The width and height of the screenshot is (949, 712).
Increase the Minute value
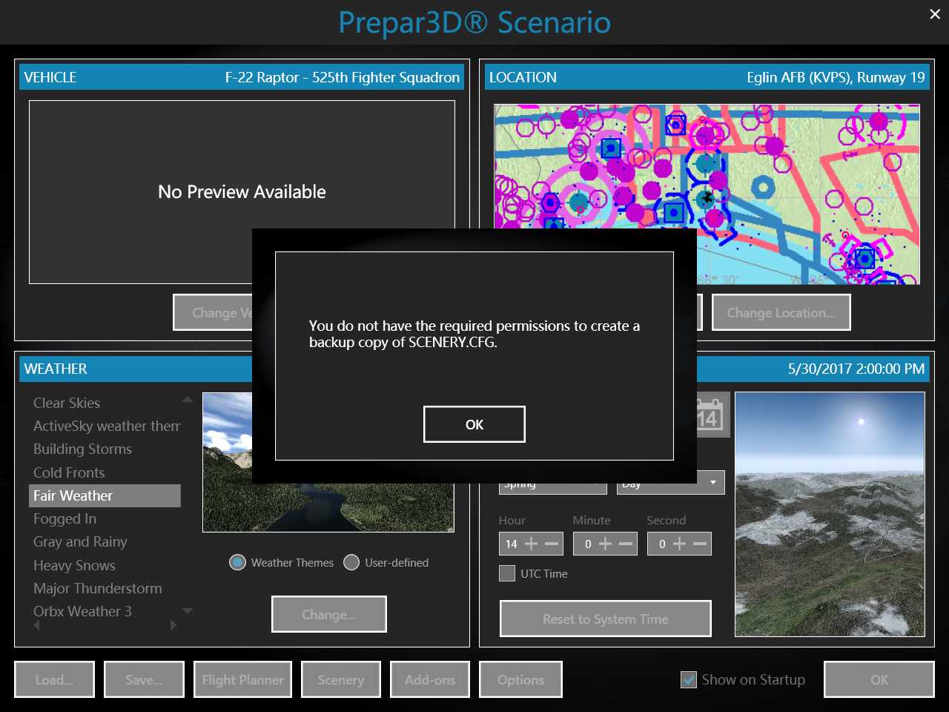pos(606,544)
